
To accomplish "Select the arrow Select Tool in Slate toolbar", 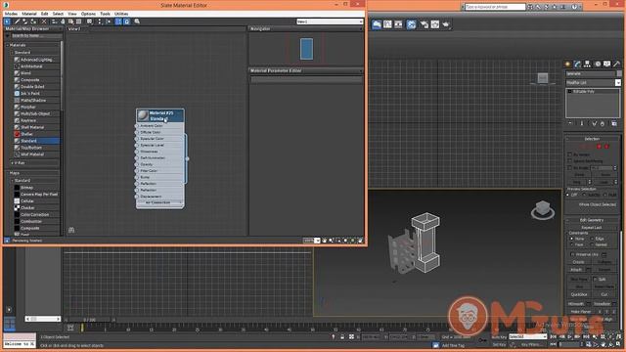I will click(7, 22).
